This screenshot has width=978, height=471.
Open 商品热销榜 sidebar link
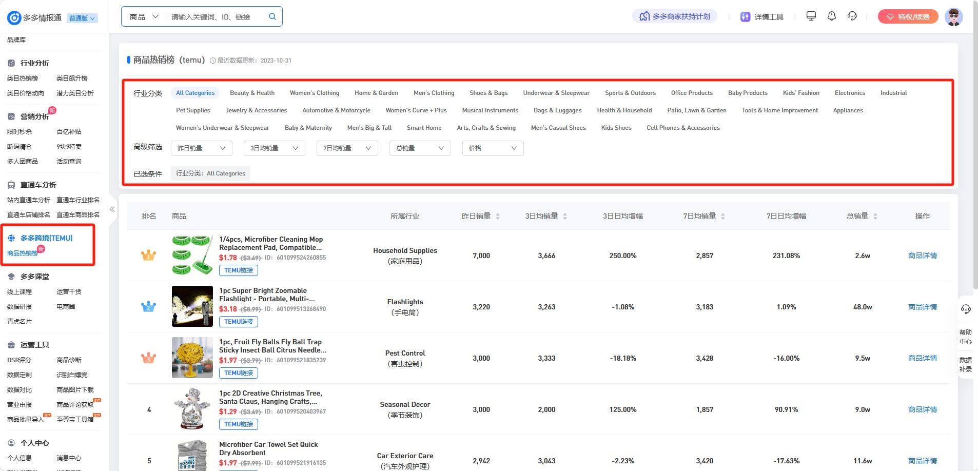click(22, 253)
